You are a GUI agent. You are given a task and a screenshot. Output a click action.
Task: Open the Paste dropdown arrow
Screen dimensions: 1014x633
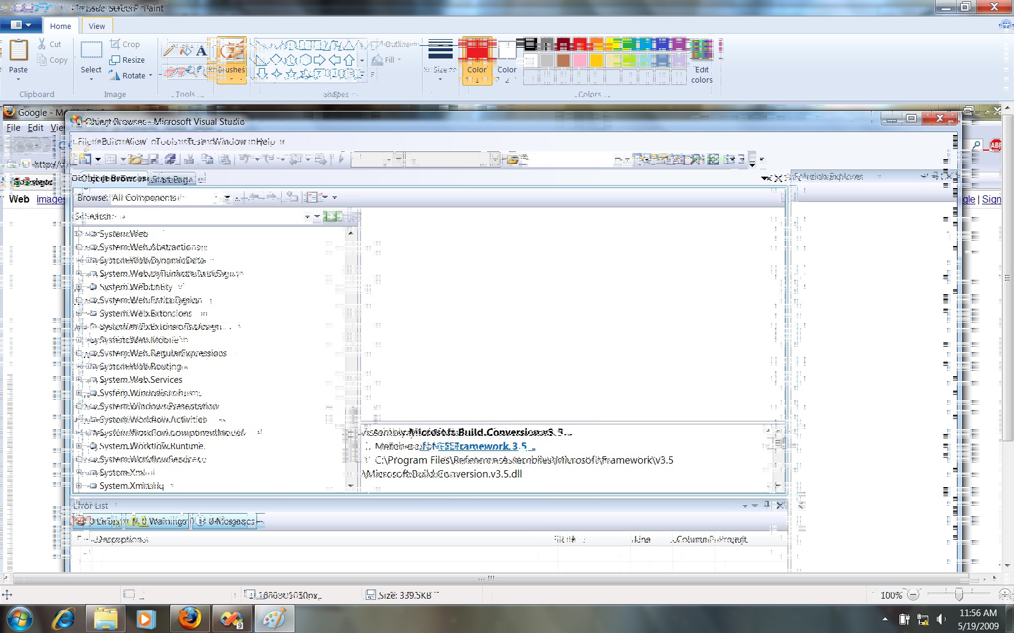point(18,78)
